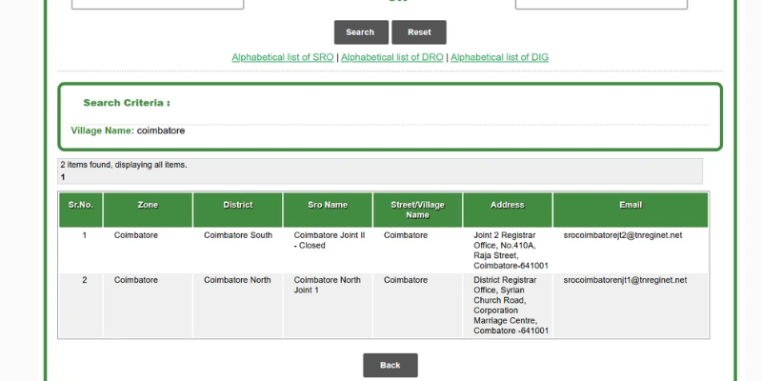Open Alphabetical list of SRO link

click(x=282, y=57)
